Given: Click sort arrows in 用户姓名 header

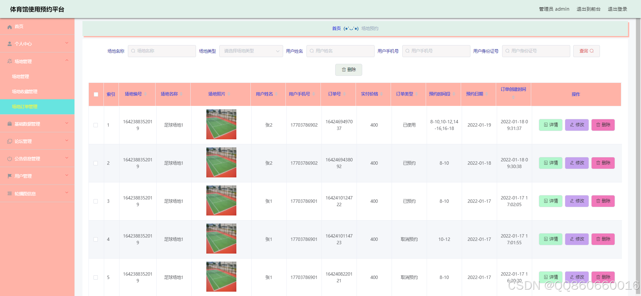Looking at the screenshot, I should 276,94.
